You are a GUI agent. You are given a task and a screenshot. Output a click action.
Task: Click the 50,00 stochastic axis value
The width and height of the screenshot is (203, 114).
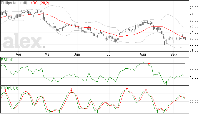(x=194, y=101)
